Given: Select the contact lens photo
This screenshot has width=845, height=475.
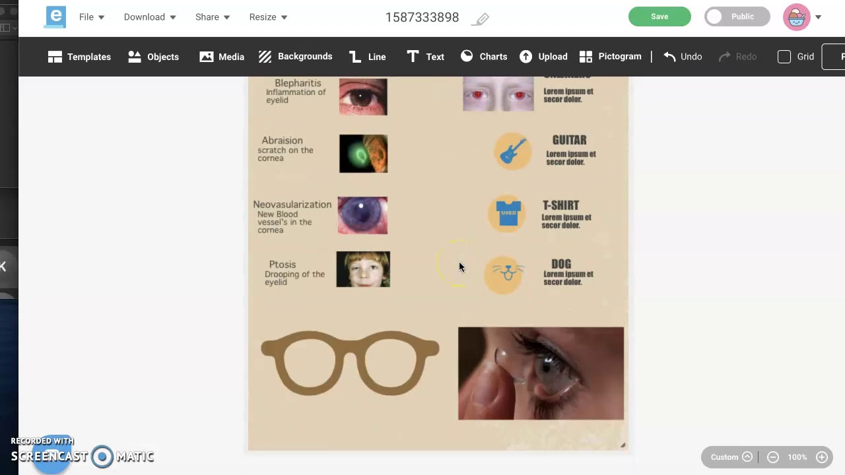Looking at the screenshot, I should point(541,373).
